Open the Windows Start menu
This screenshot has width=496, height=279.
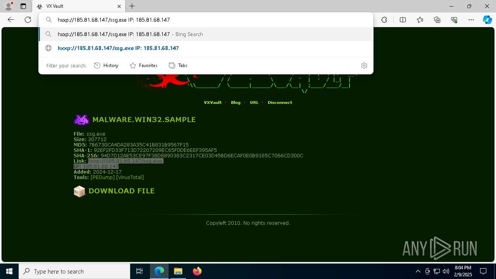tap(9, 271)
